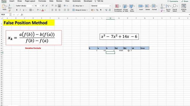Decrease the font size
Viewport: 190px width, 106px height.
tap(47, 6)
